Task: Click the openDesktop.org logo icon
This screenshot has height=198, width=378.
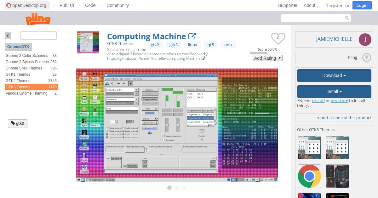Action: click(x=9, y=5)
